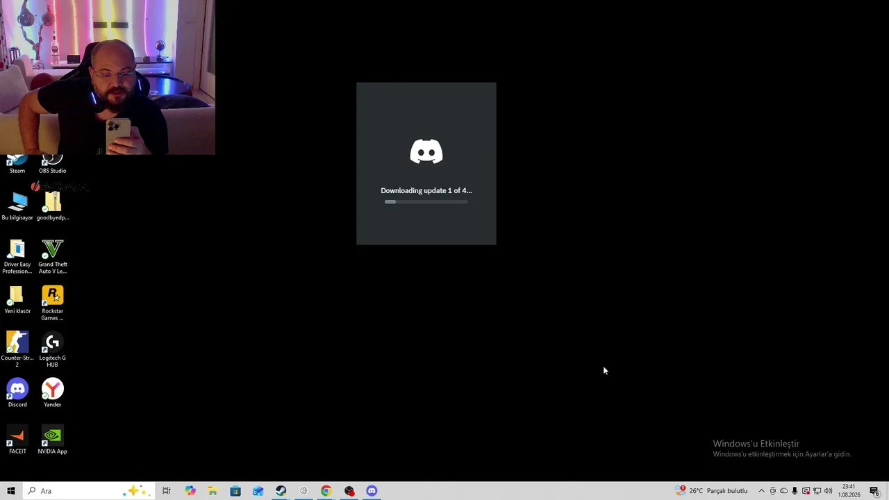Screen dimensions: 889x500
Task: Click the microphone tray icon
Action: tap(795, 491)
